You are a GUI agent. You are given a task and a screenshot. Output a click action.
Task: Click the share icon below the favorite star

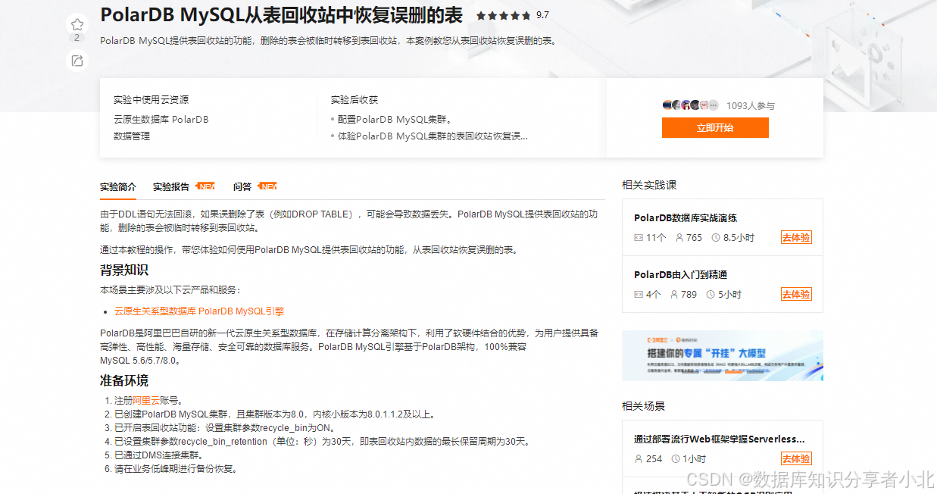tap(77, 61)
